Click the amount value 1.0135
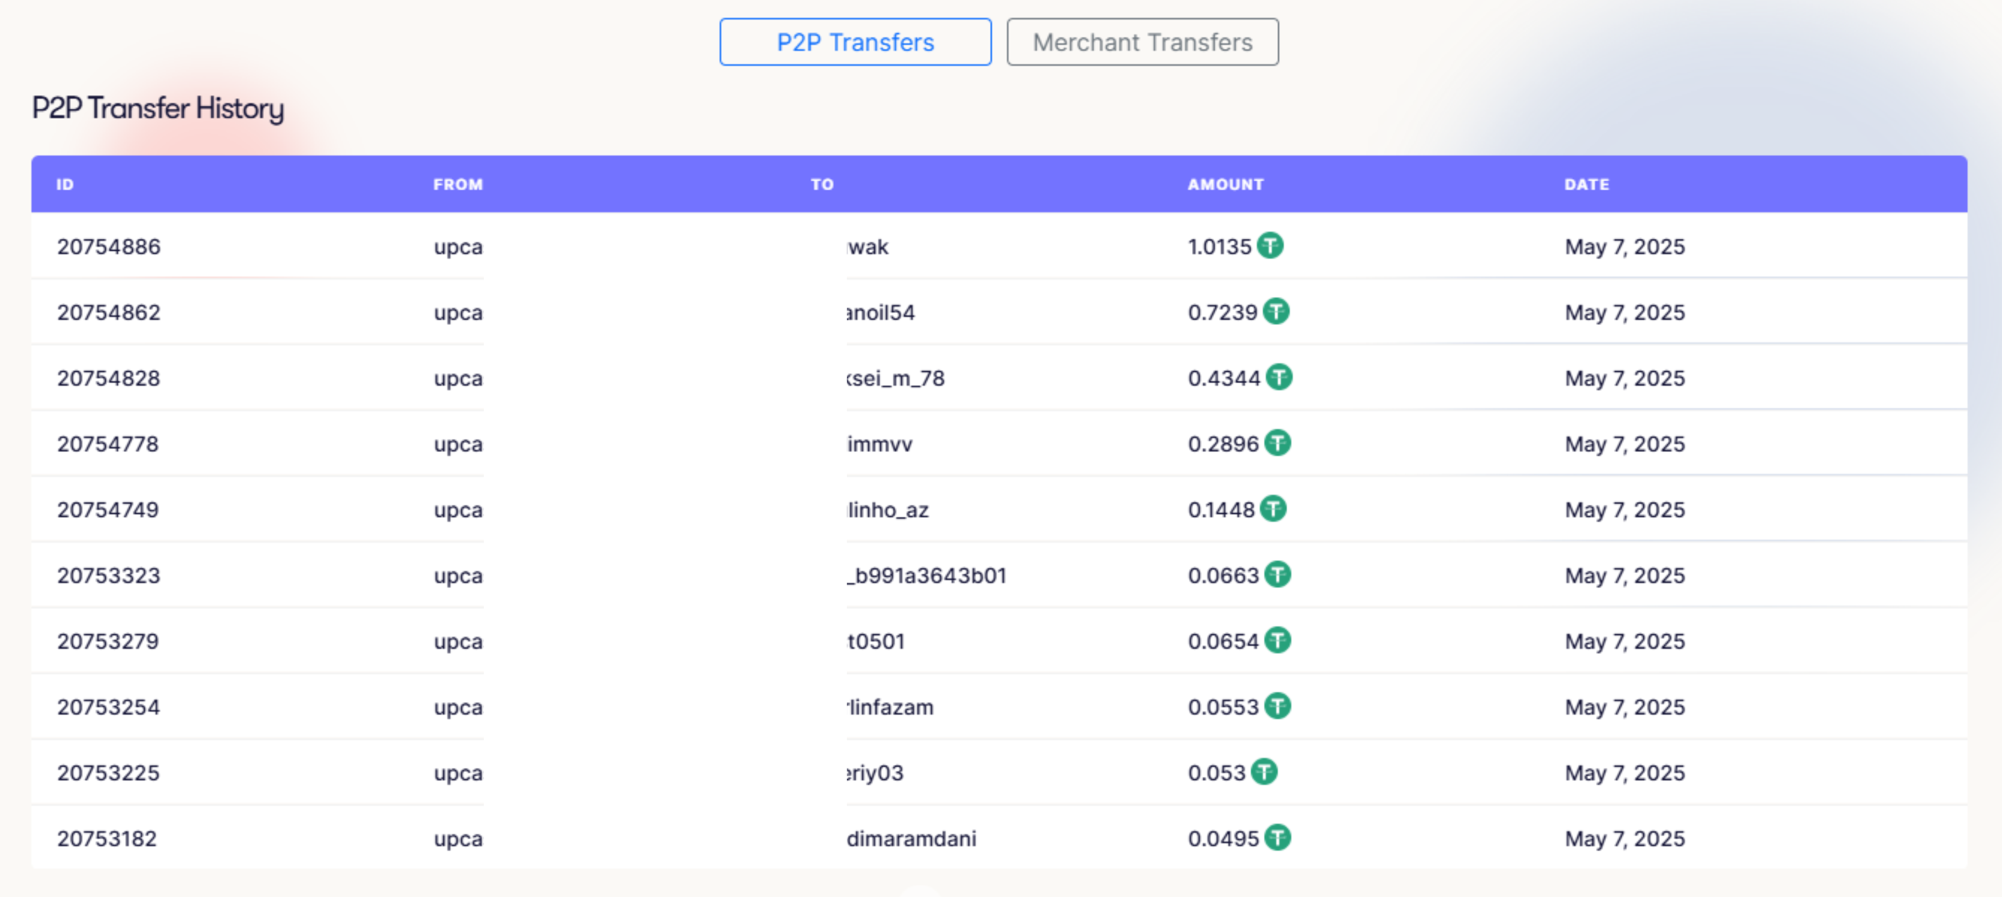 pos(1219,247)
